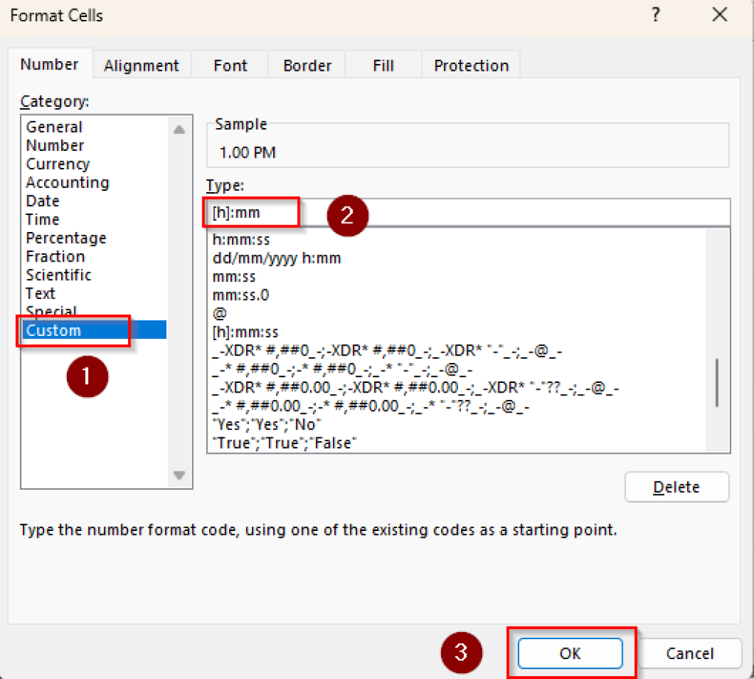Open the Protection tab
This screenshot has height=679, width=754.
[471, 65]
